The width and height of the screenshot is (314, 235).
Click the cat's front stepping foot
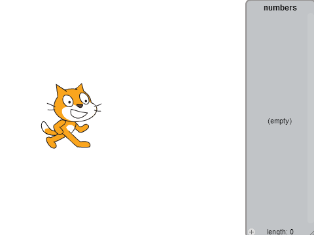point(84,144)
